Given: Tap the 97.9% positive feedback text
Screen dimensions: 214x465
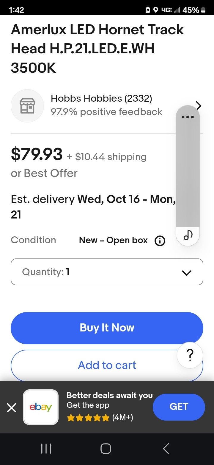Looking at the screenshot, I should [106, 112].
